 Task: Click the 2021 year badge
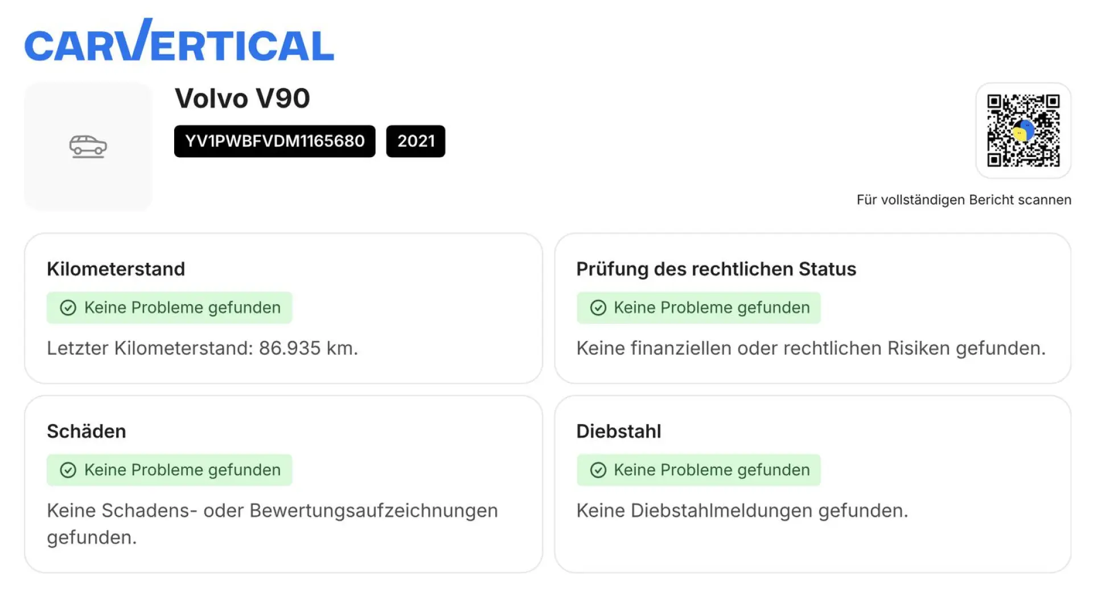click(416, 141)
